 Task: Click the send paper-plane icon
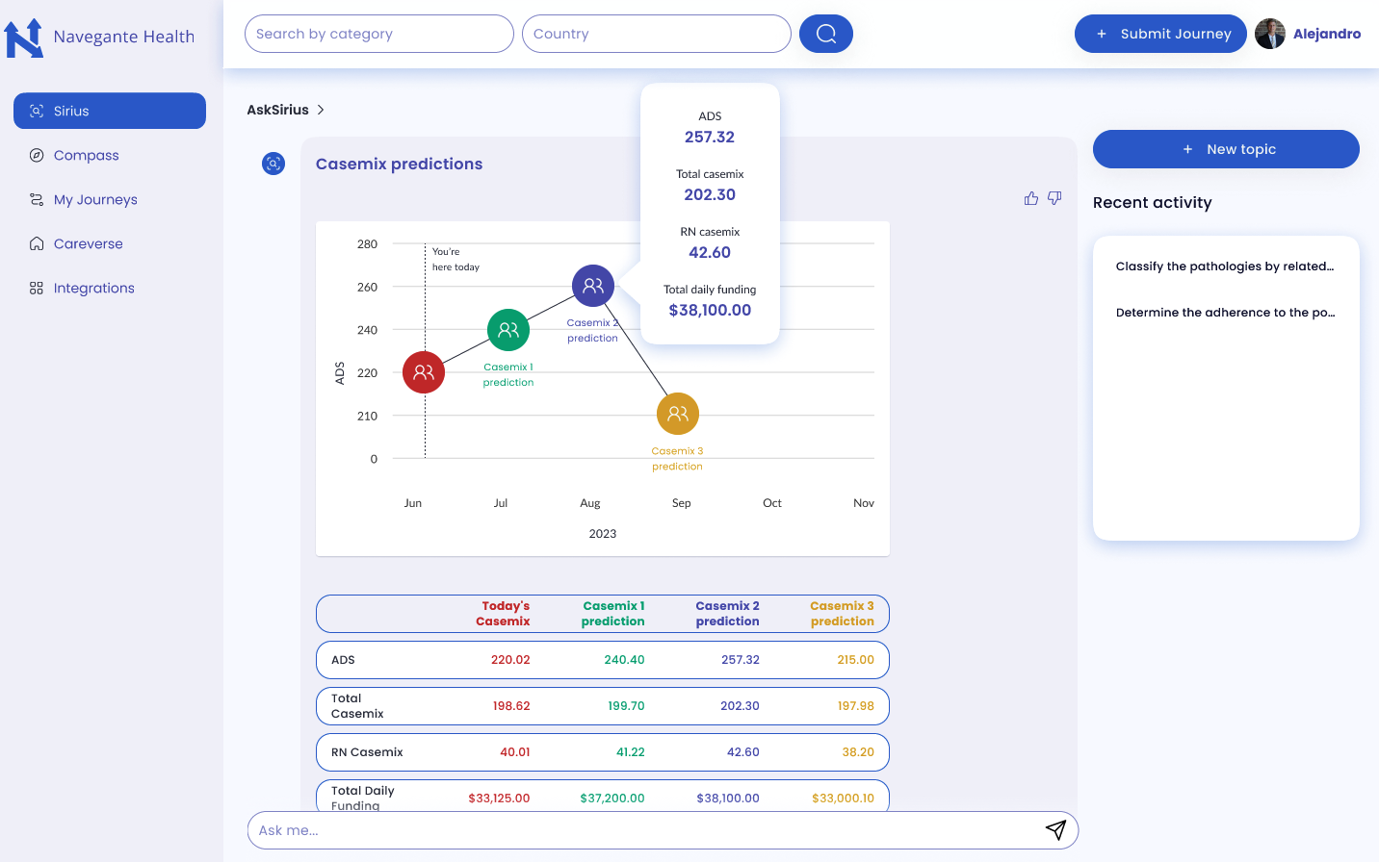1055,829
